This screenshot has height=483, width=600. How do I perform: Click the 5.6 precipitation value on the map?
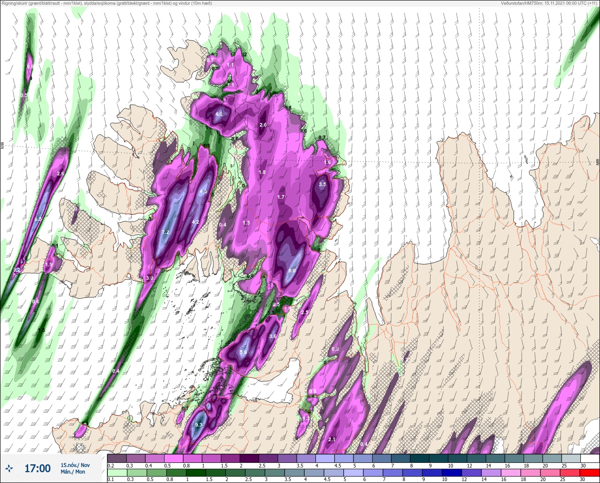[x=243, y=352]
